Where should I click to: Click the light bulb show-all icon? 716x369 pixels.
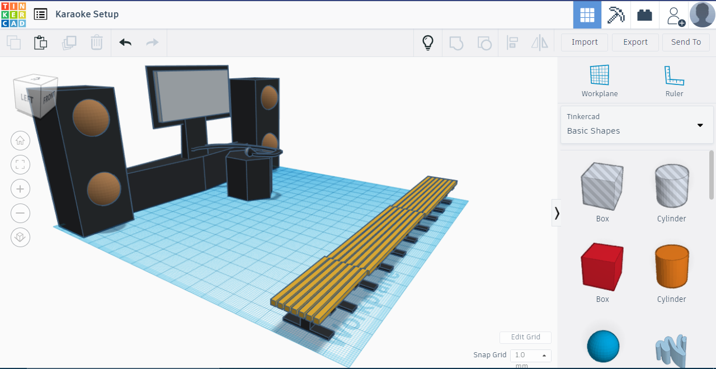[x=427, y=42]
